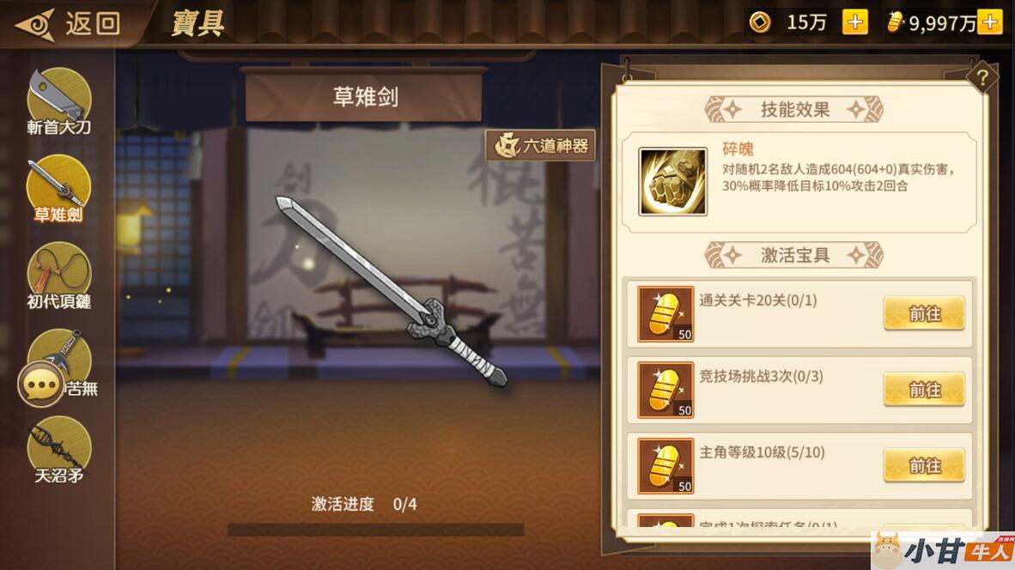Image resolution: width=1015 pixels, height=570 pixels.
Task: Tap the 竞技场挑战 reward ingot icon
Action: [666, 390]
